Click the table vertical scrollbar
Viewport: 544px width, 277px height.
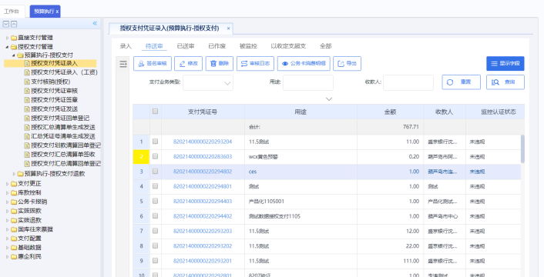point(522,149)
